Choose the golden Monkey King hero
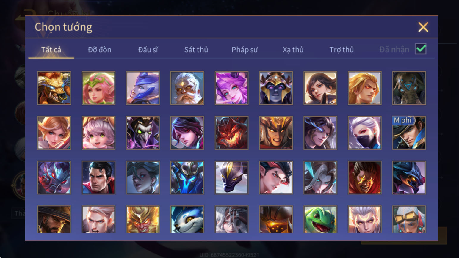This screenshot has width=459, height=258. [x=143, y=219]
